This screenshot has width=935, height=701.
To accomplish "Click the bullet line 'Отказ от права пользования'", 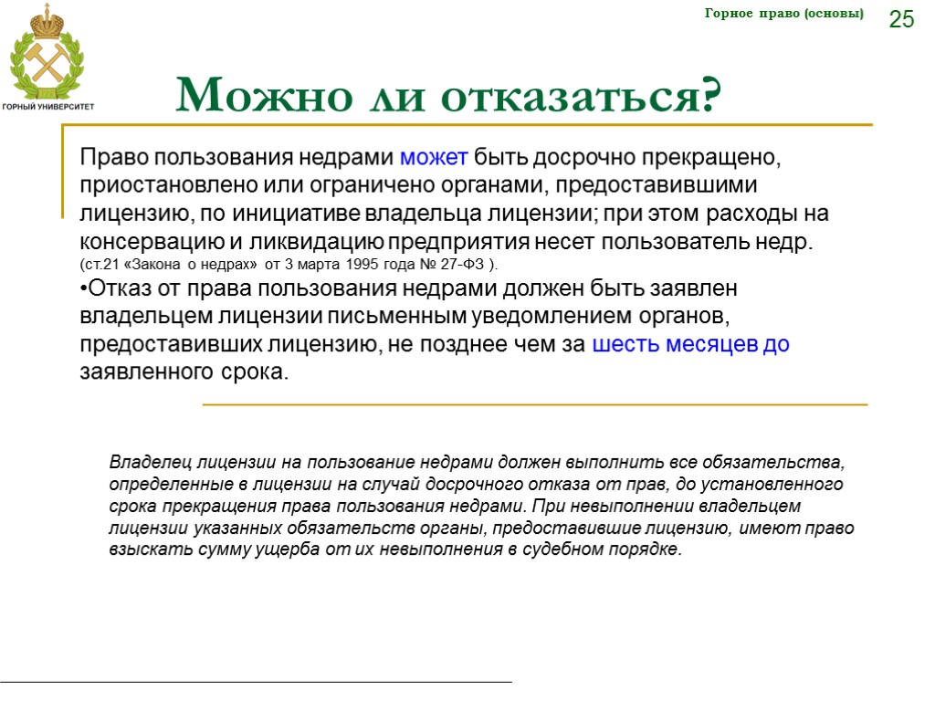I will (408, 288).
